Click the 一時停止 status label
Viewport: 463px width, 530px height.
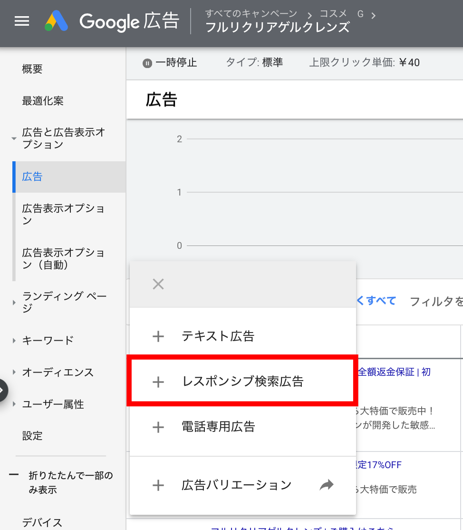pos(176,62)
